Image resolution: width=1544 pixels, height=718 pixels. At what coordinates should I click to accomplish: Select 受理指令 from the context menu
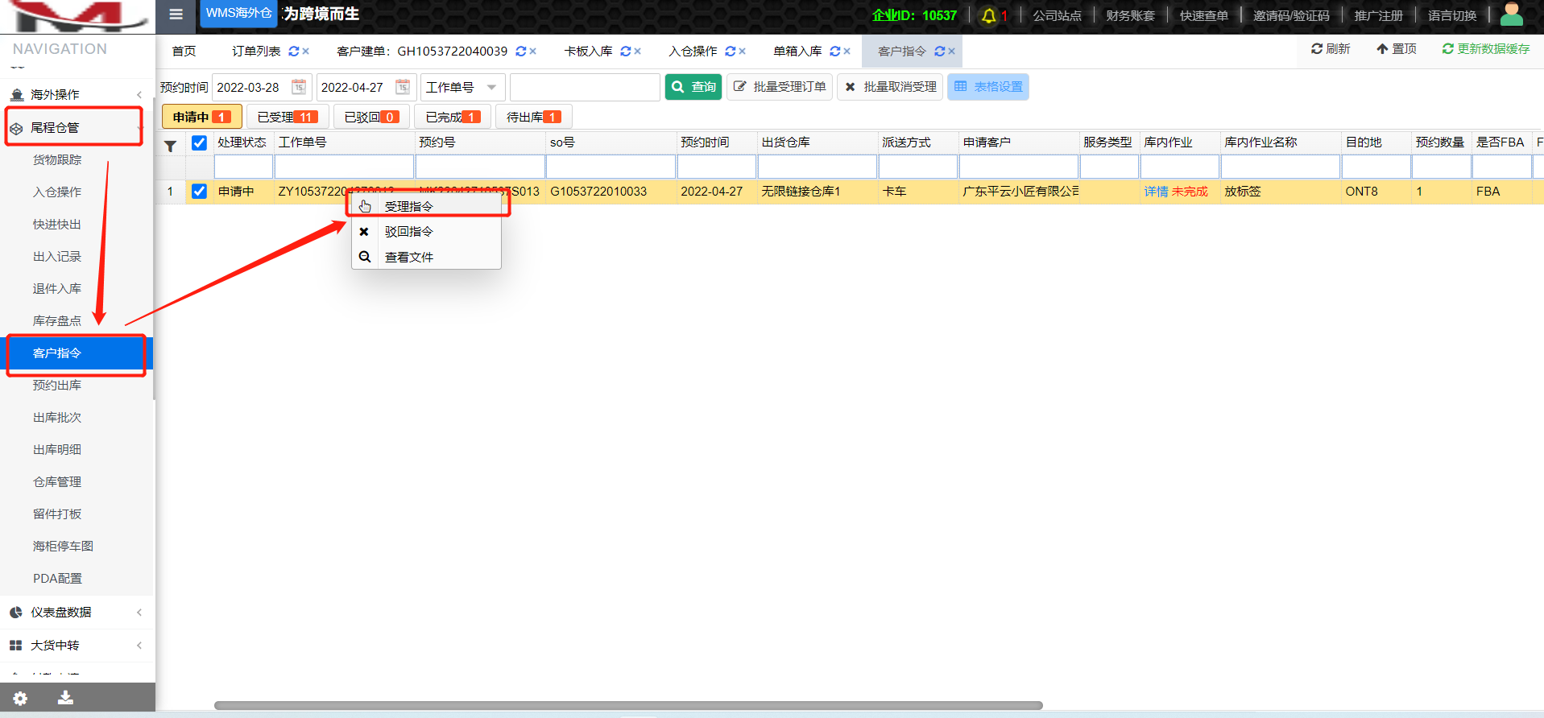pyautogui.click(x=409, y=206)
